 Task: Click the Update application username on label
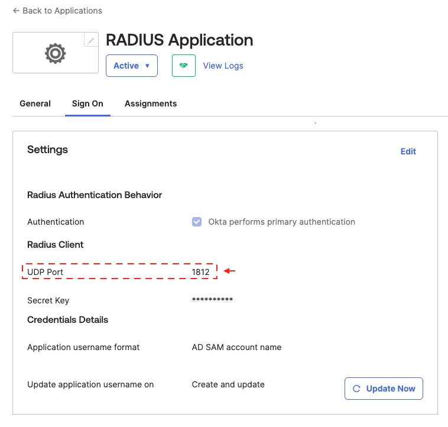click(90, 384)
